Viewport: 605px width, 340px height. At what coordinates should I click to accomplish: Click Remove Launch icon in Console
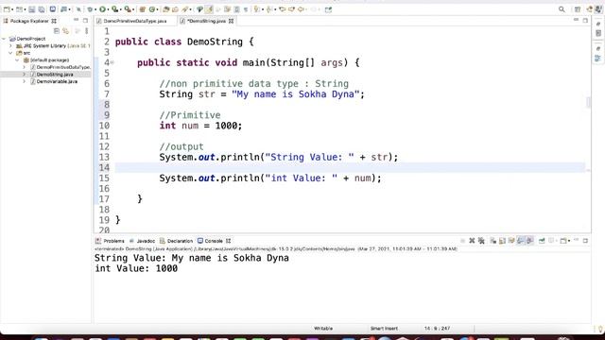click(472, 241)
